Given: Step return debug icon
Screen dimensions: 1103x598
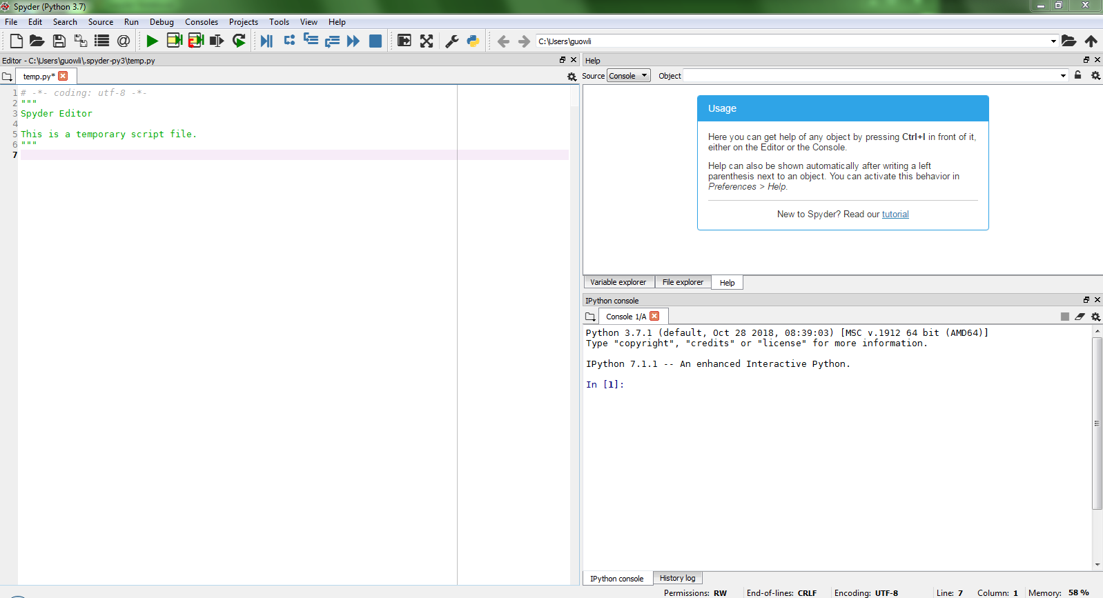Looking at the screenshot, I should pyautogui.click(x=332, y=41).
